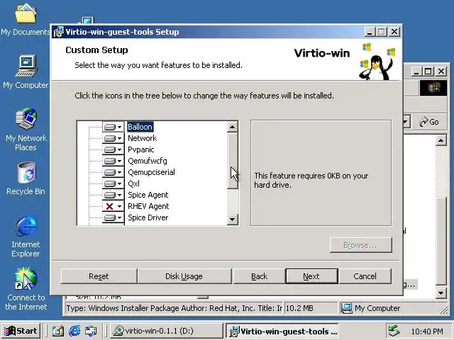
Task: Select the Qxl feature row
Action: (133, 183)
